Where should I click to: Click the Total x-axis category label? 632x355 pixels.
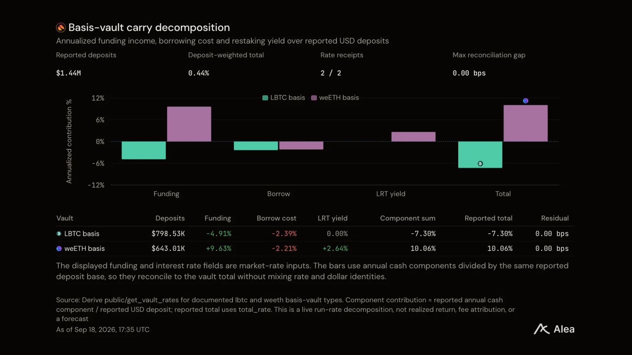(x=503, y=194)
